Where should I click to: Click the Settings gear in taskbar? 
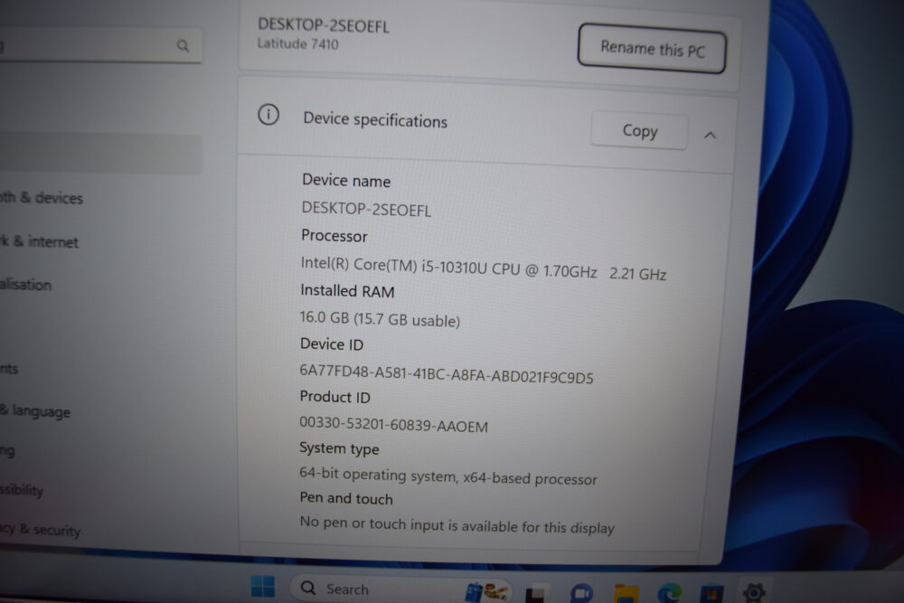[x=754, y=592]
